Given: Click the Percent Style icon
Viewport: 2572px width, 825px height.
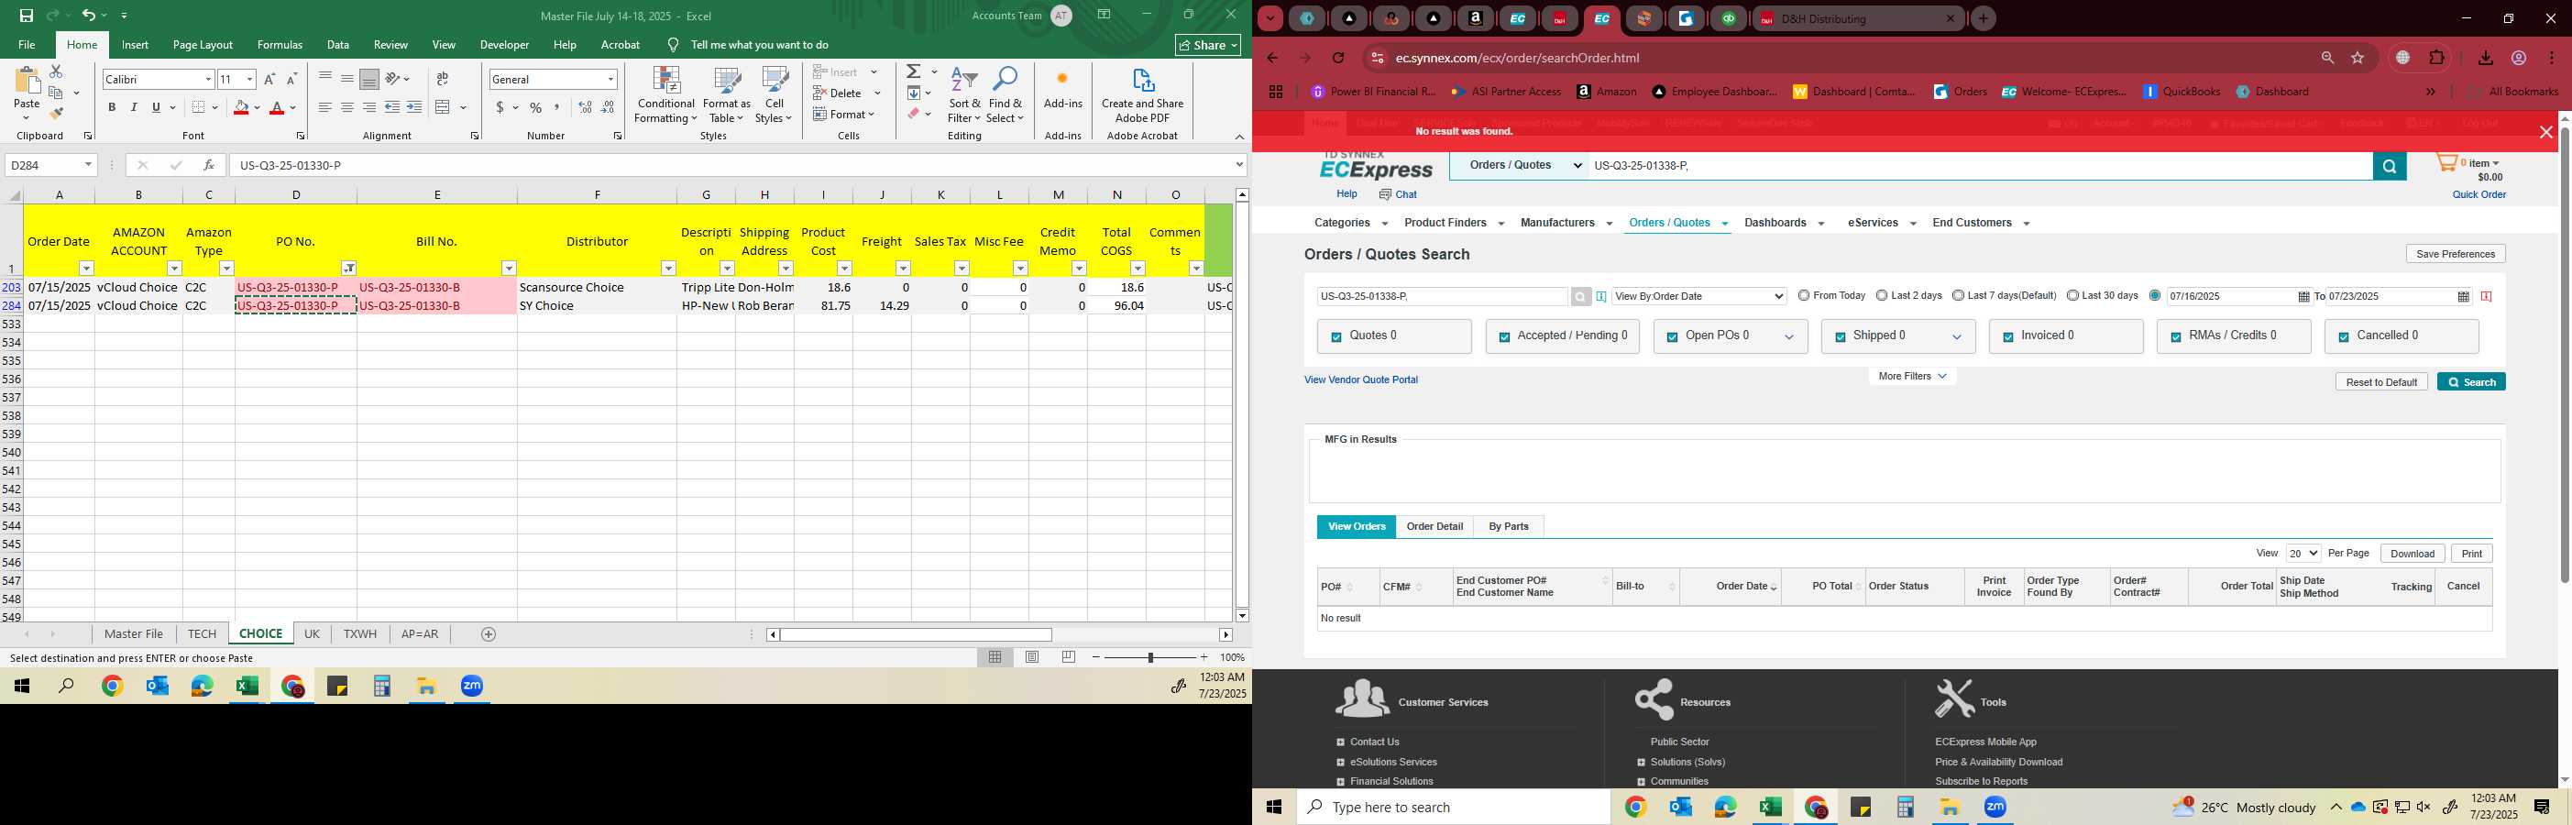Looking at the screenshot, I should 536,107.
